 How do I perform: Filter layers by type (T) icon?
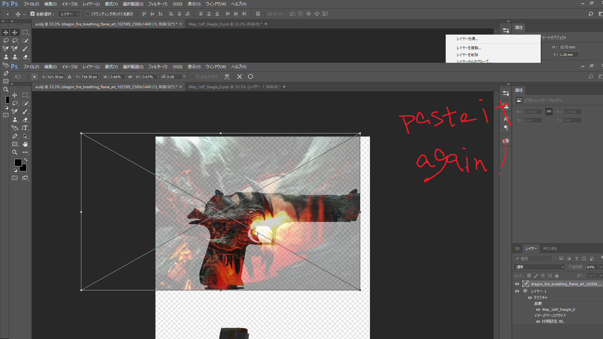[576, 258]
